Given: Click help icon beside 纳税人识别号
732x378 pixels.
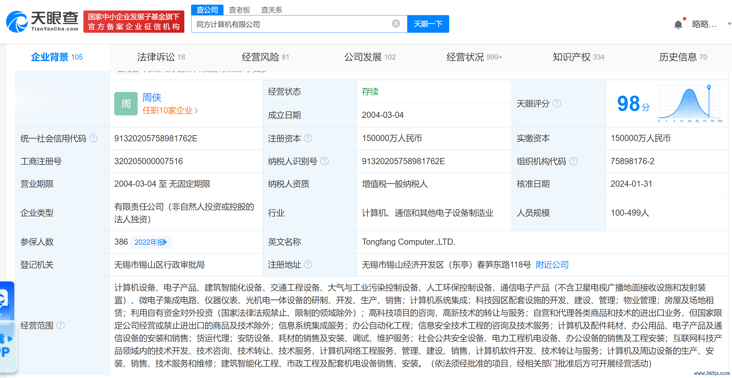Looking at the screenshot, I should click(324, 161).
